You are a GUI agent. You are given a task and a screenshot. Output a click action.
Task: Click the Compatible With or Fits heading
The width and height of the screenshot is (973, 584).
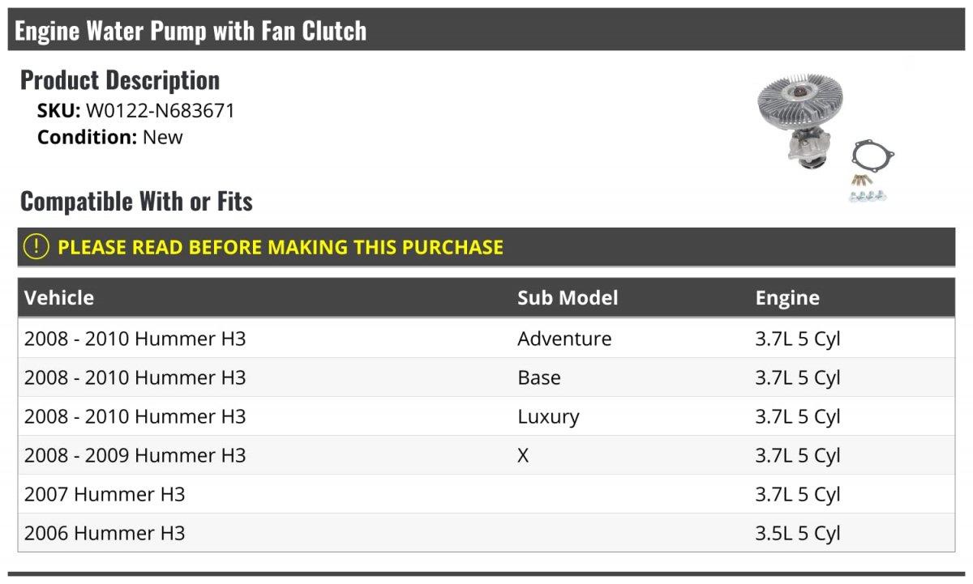136,201
